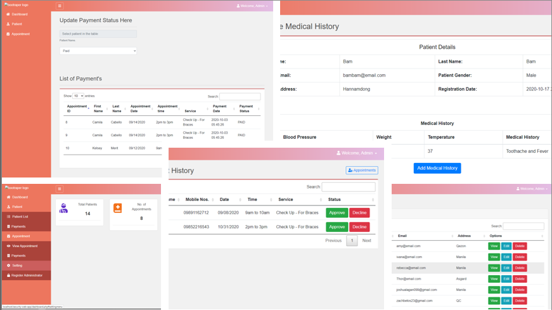
Task: Collapse the Appointment submenu above View Appointment
Action: tap(27, 236)
